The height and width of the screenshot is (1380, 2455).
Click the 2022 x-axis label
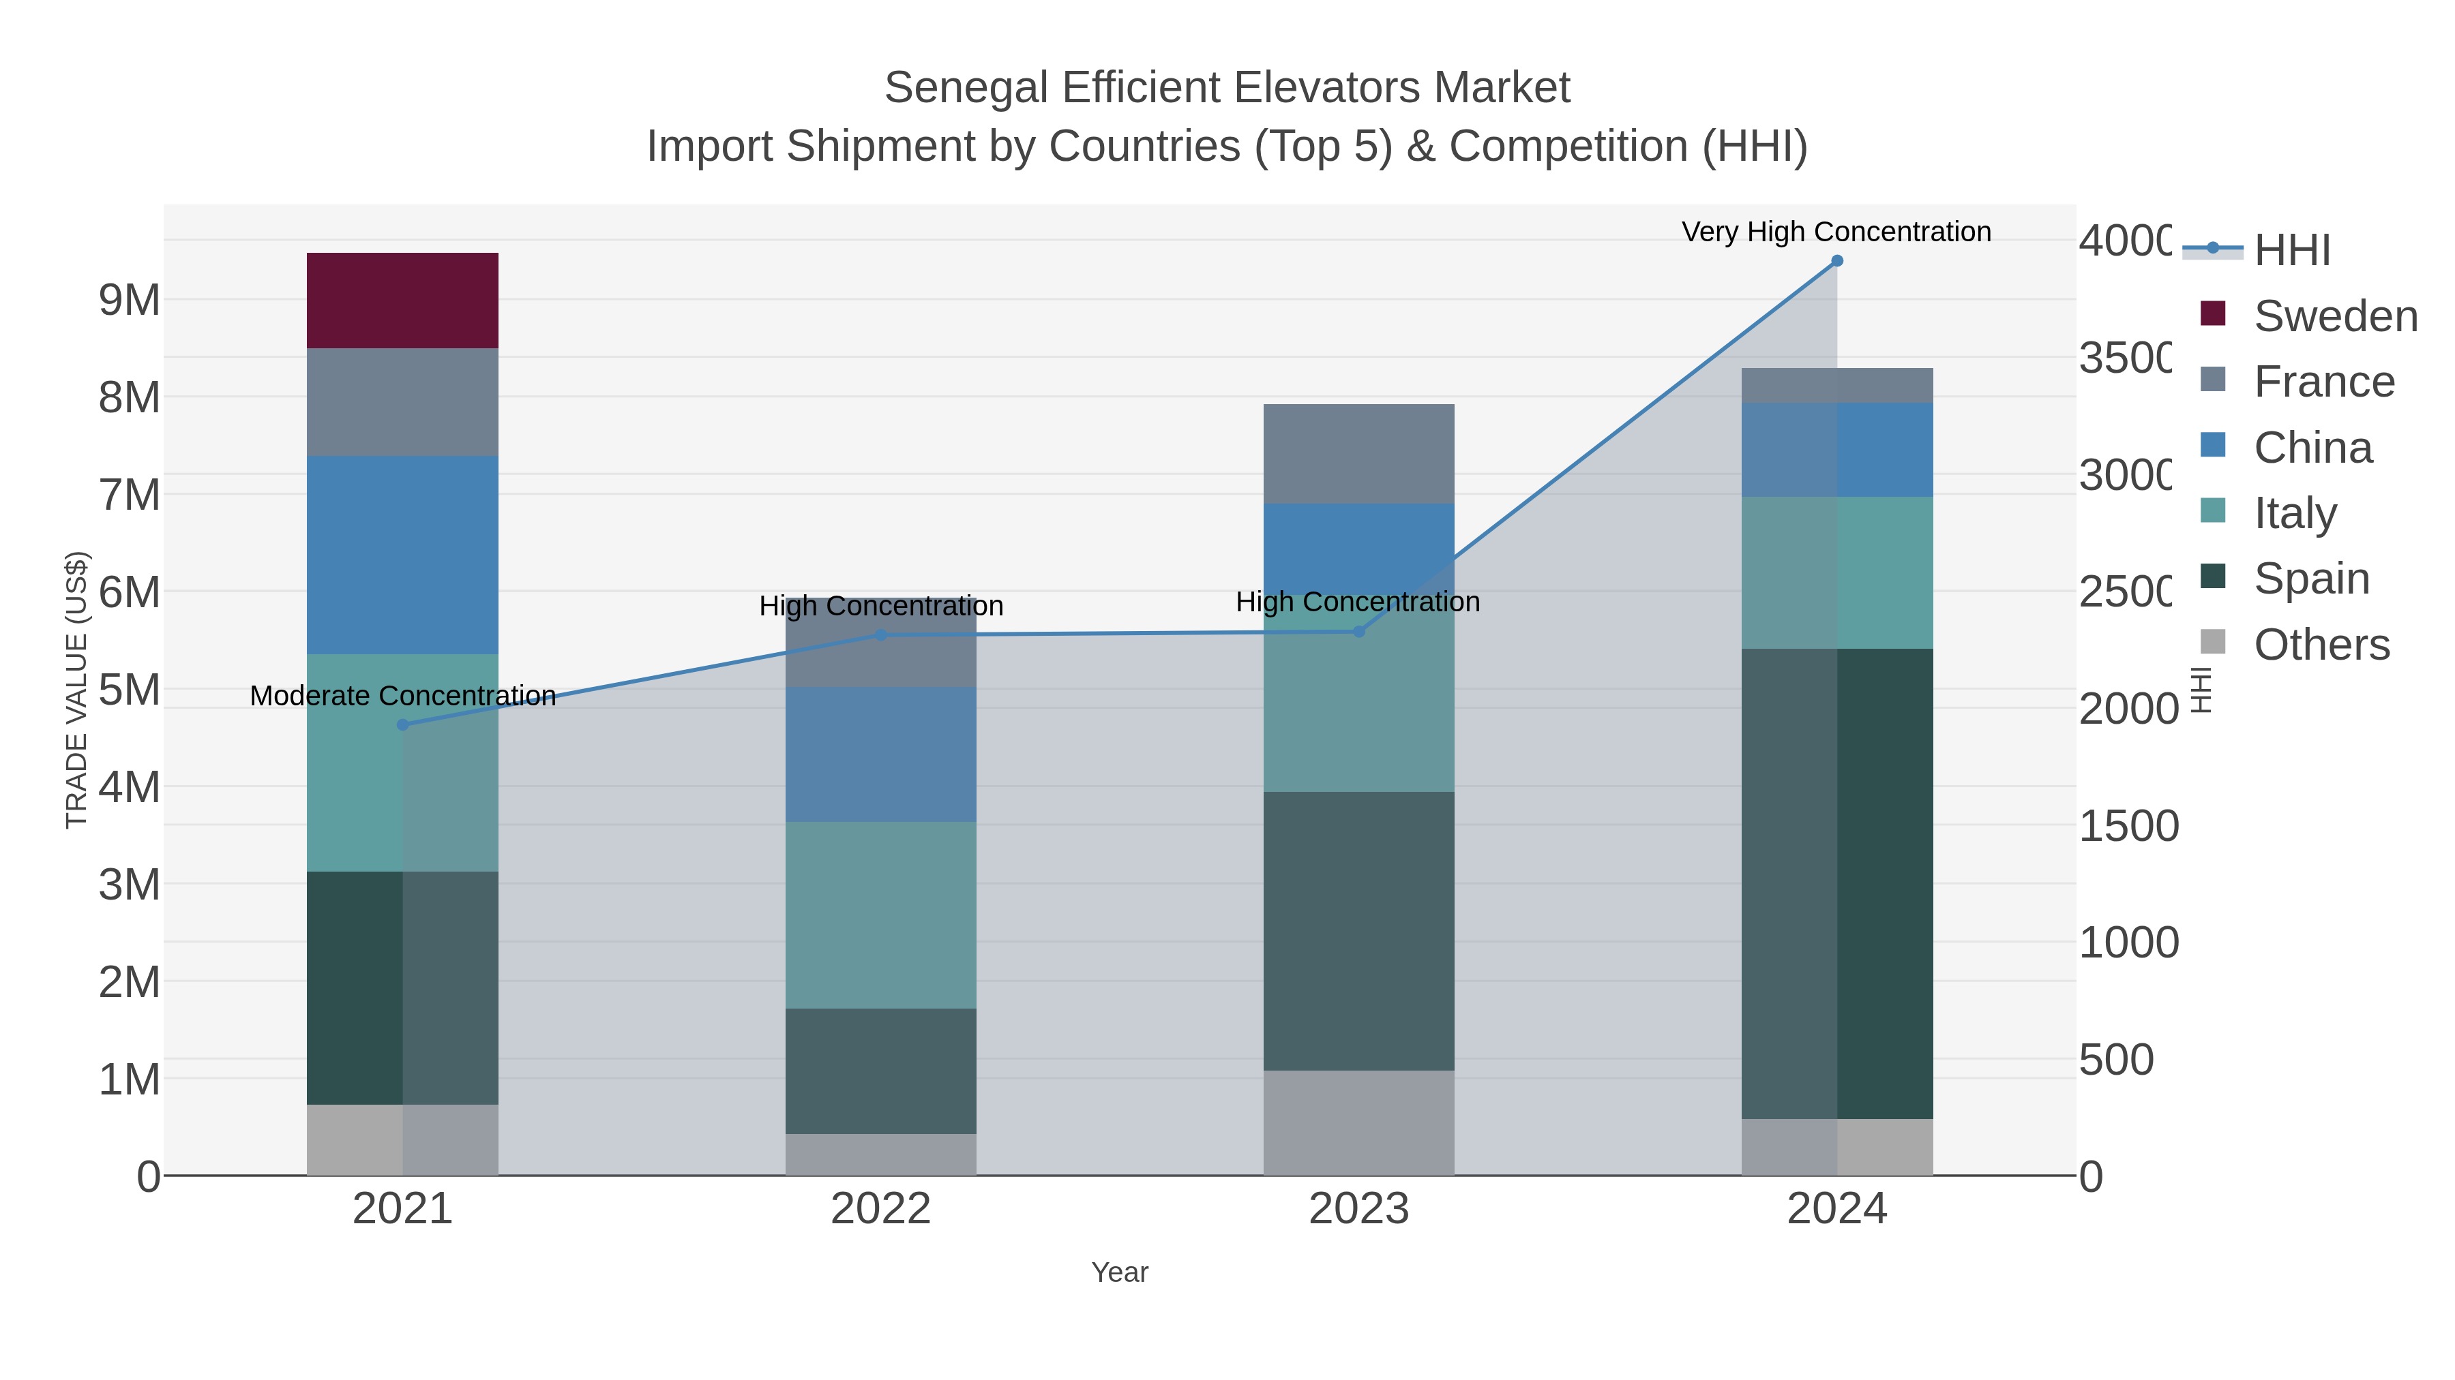coord(880,1210)
